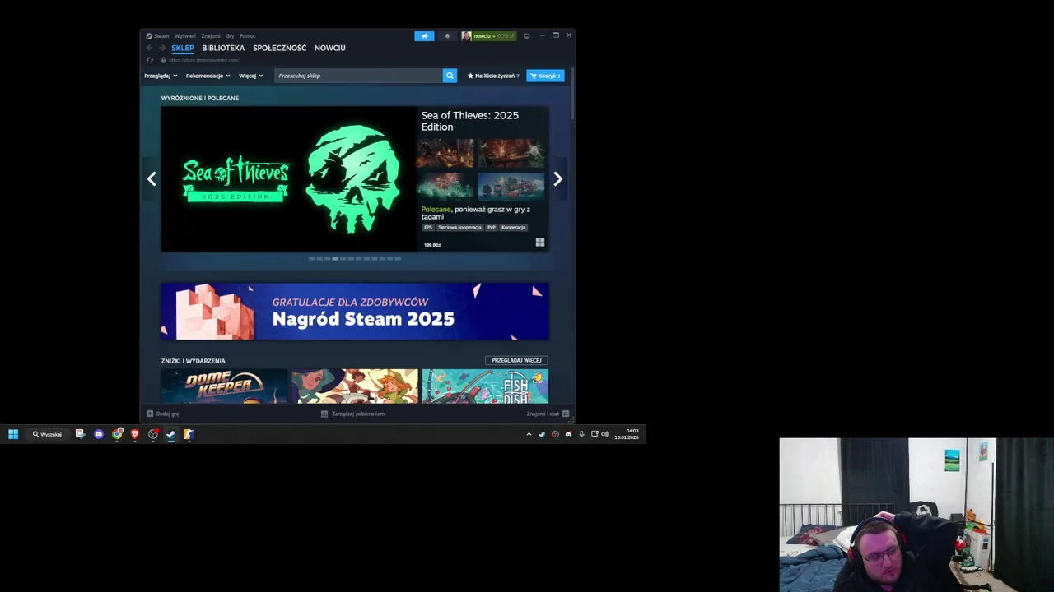The width and height of the screenshot is (1054, 592).
Task: Click the volume tray icon
Action: coord(605,434)
